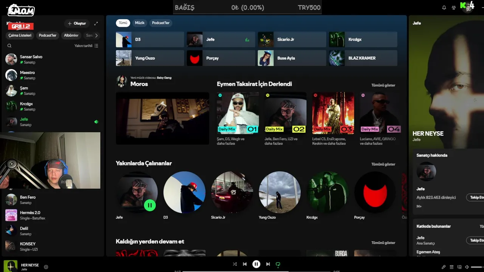Open Hermès 2.0 single in library
Screen dimensions: 484x272
[52, 215]
